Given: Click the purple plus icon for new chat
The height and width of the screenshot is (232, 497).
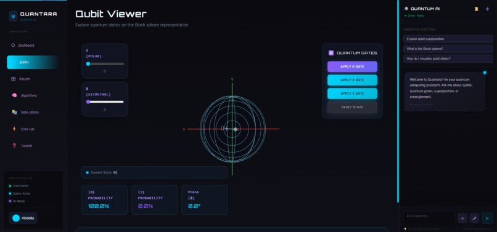Looking at the screenshot, I should [488, 9].
